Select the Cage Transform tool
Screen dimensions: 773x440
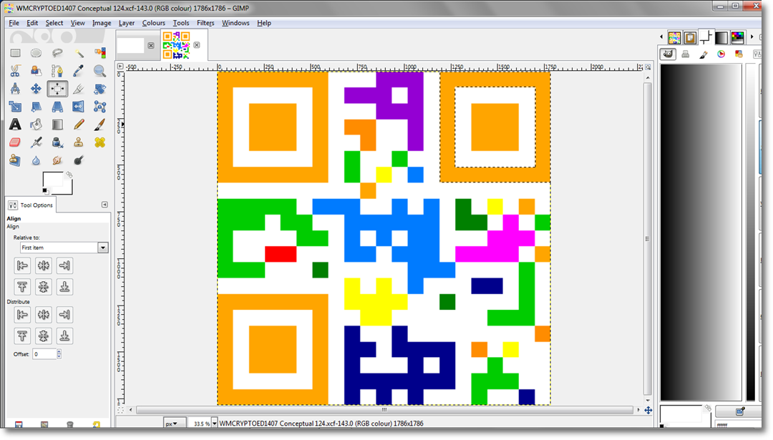coord(99,107)
